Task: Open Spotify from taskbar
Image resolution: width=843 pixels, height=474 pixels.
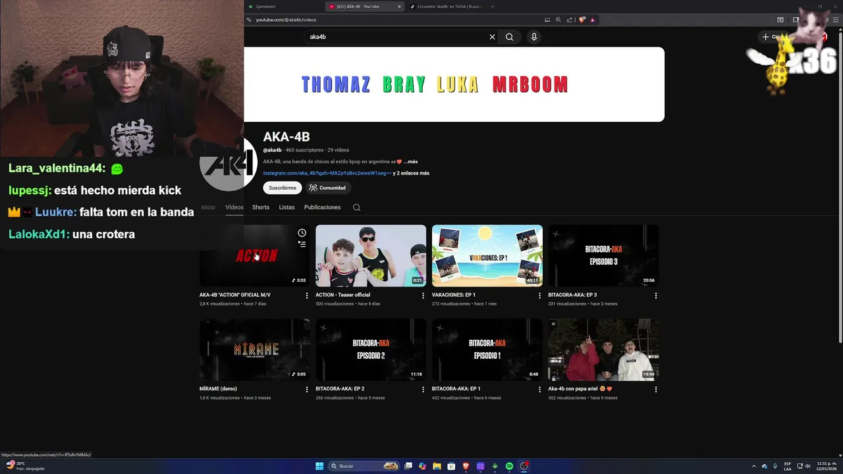Action: (x=509, y=466)
